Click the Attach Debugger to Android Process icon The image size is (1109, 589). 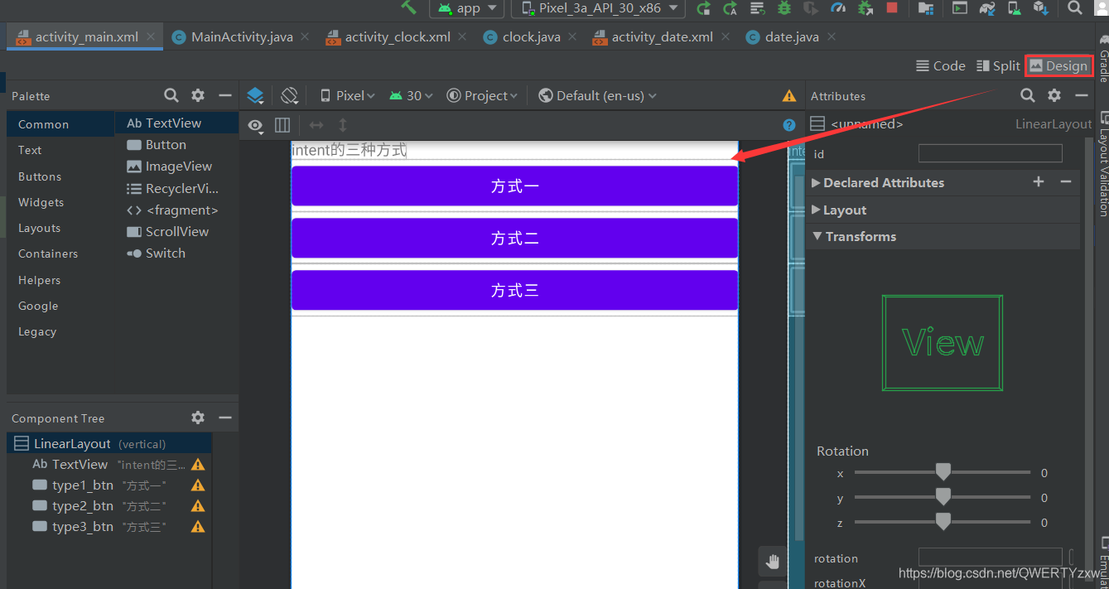point(866,8)
